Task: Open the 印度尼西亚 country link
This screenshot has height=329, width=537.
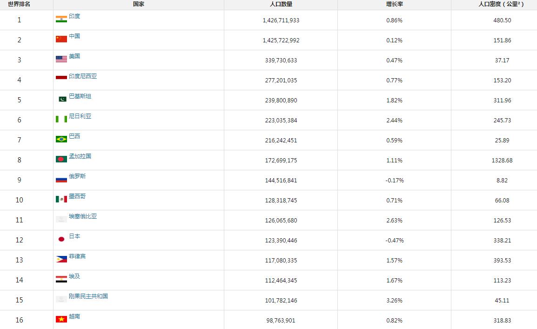Action: click(x=83, y=76)
